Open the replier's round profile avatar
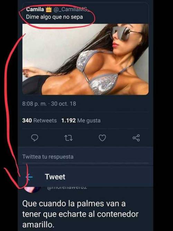Image resolution: width=173 pixels, height=231 pixels. click(33, 189)
